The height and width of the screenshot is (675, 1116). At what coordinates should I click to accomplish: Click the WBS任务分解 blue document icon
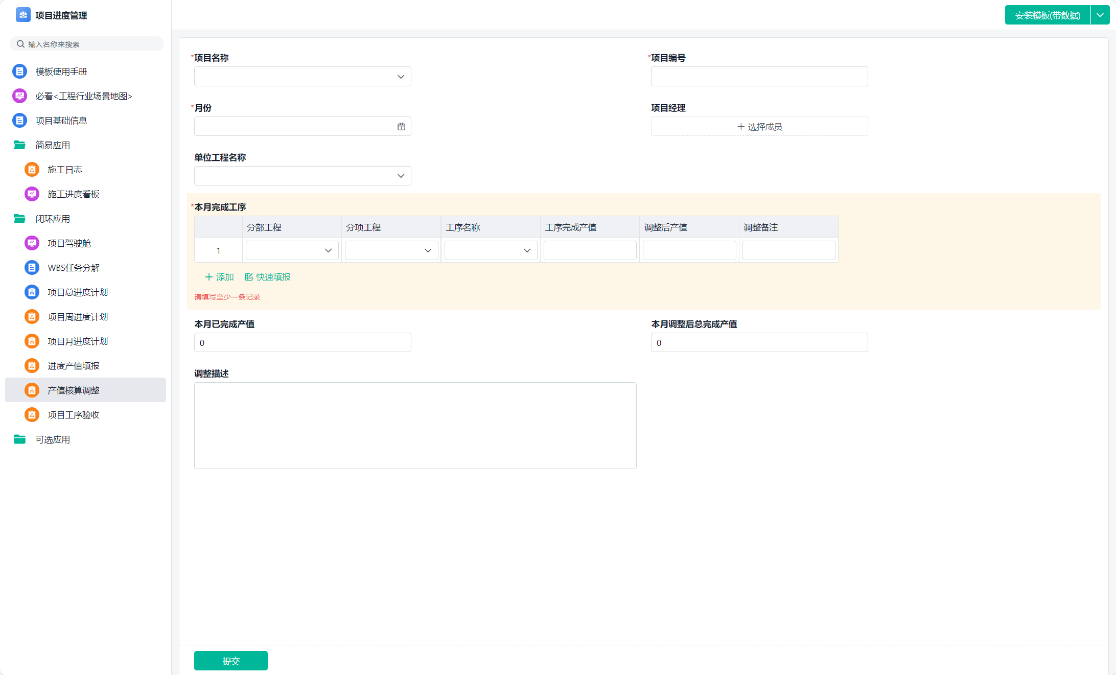point(32,268)
